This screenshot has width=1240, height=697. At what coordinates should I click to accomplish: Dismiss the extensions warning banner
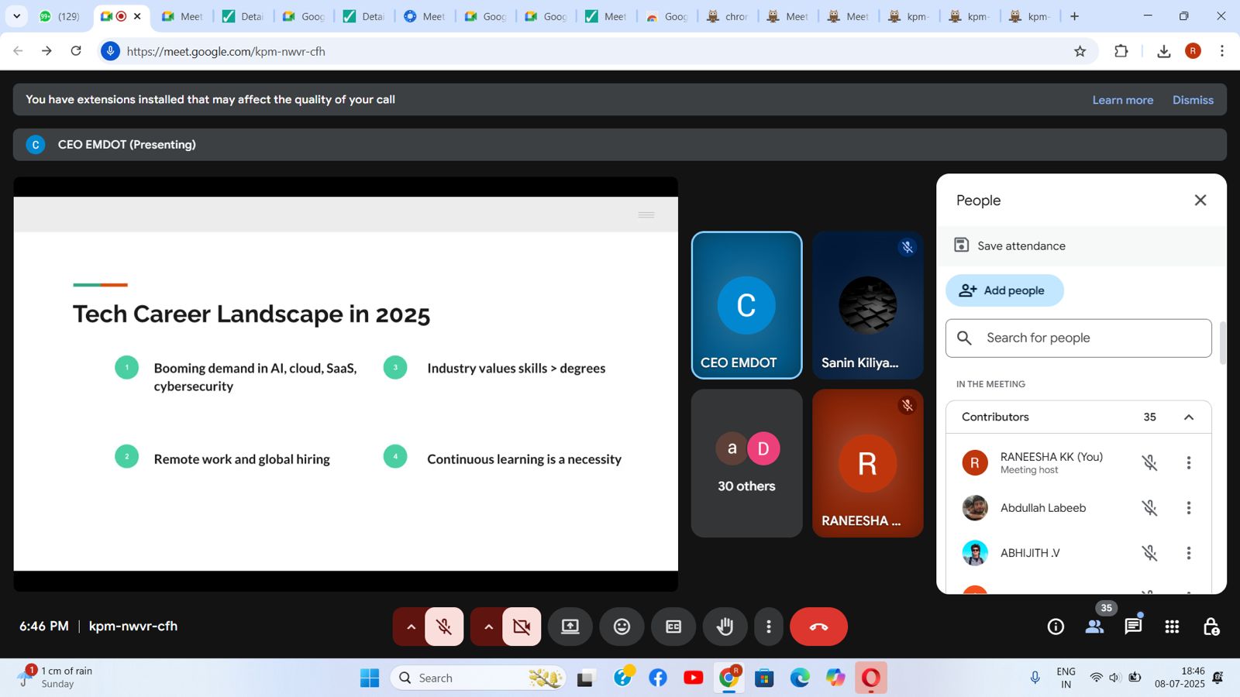tap(1193, 100)
